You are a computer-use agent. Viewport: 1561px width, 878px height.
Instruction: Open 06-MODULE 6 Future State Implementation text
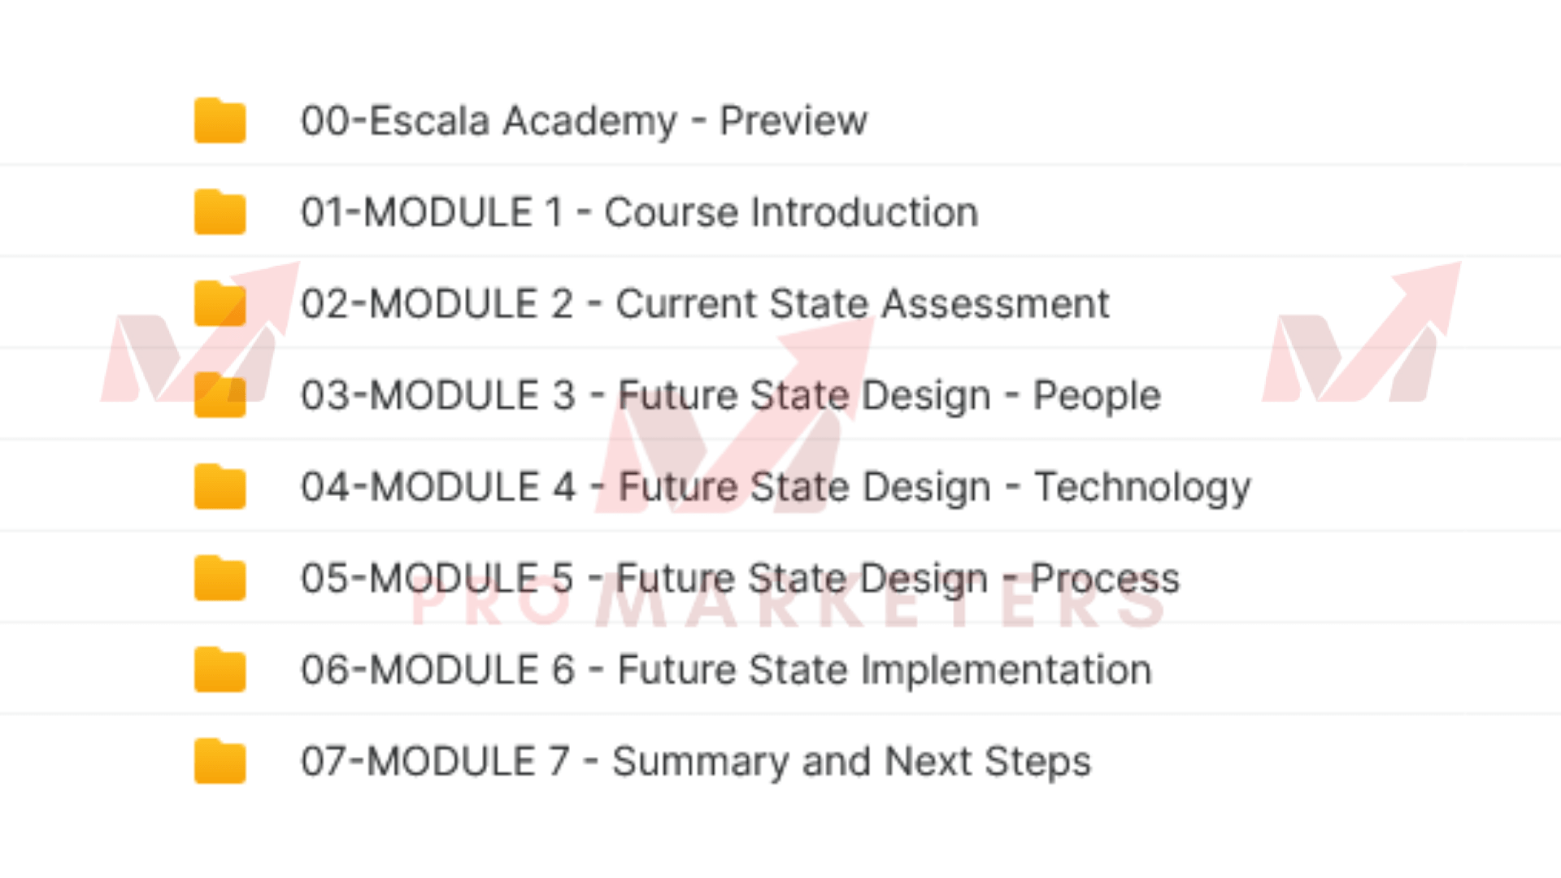click(x=726, y=670)
